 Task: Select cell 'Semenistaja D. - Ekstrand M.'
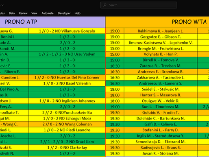pos(161,142)
